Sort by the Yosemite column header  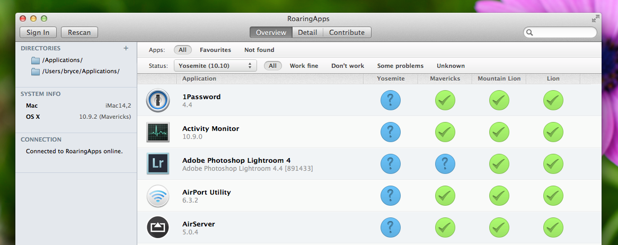pyautogui.click(x=391, y=78)
